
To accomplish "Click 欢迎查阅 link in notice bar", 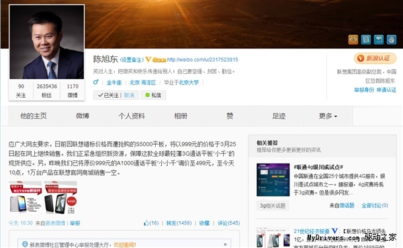I will click(x=125, y=245).
